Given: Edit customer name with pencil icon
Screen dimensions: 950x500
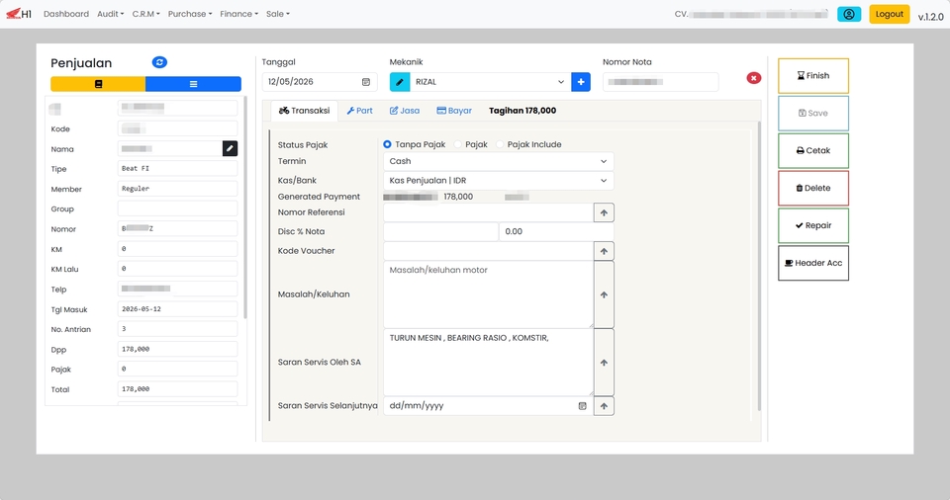Looking at the screenshot, I should [230, 148].
